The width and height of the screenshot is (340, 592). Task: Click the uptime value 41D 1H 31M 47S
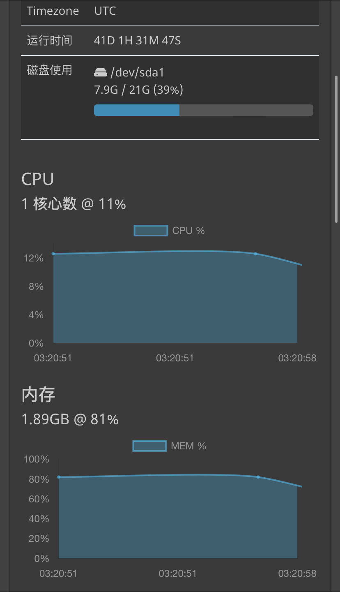pyautogui.click(x=138, y=41)
